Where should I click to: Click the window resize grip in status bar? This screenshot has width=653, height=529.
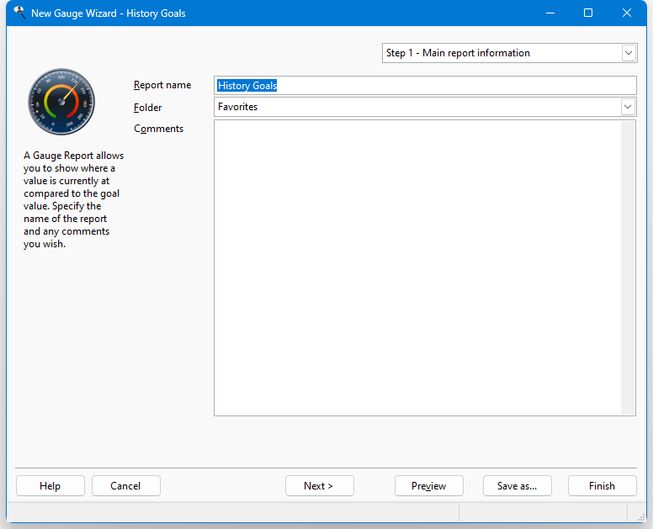point(641,517)
